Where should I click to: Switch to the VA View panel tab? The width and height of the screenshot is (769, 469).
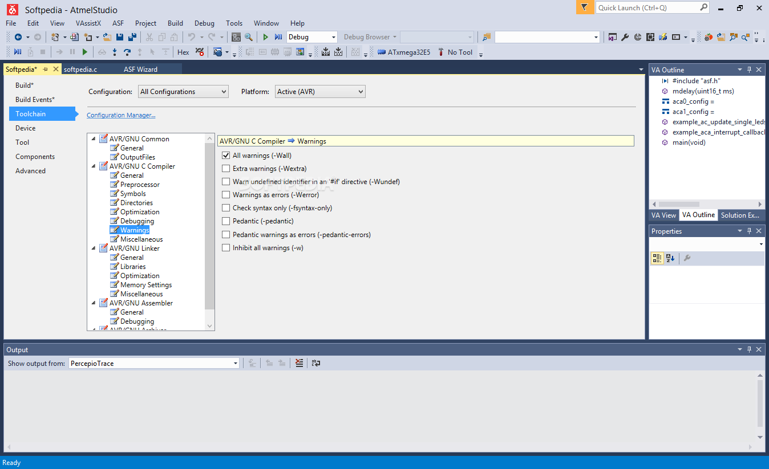(664, 215)
